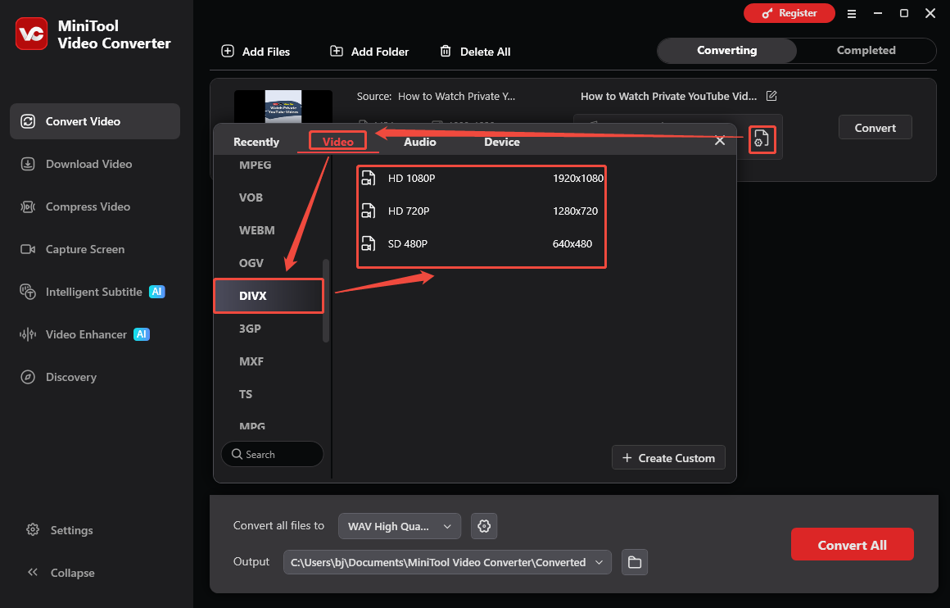950x608 pixels.
Task: Close the format selection popup
Action: (720, 141)
